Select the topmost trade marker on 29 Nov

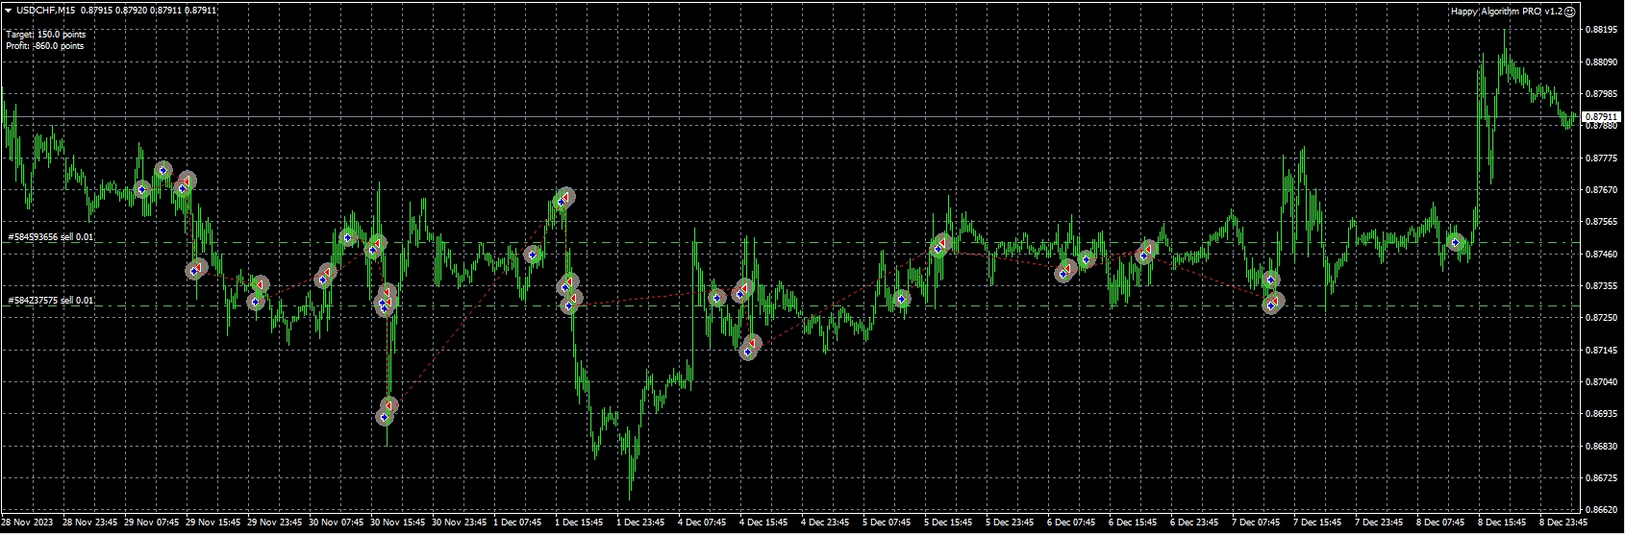[163, 171]
